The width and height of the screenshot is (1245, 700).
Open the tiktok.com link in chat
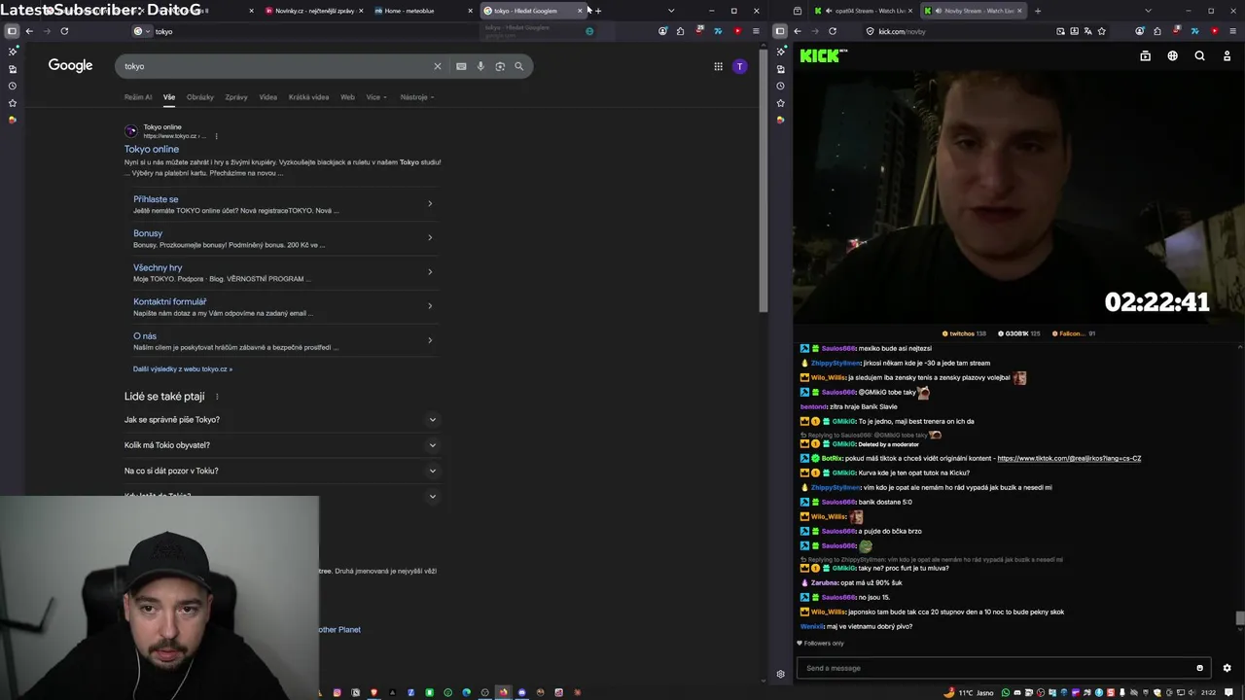point(1069,458)
